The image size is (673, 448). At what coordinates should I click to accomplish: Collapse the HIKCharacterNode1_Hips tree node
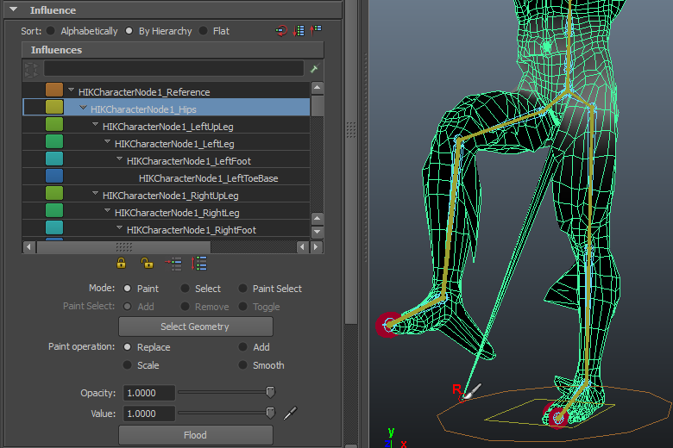tap(83, 109)
